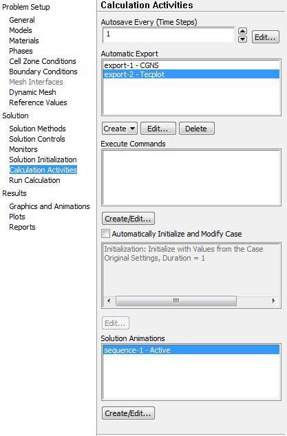
Task: Open Run Calculation in navigation tree
Action: pos(34,180)
